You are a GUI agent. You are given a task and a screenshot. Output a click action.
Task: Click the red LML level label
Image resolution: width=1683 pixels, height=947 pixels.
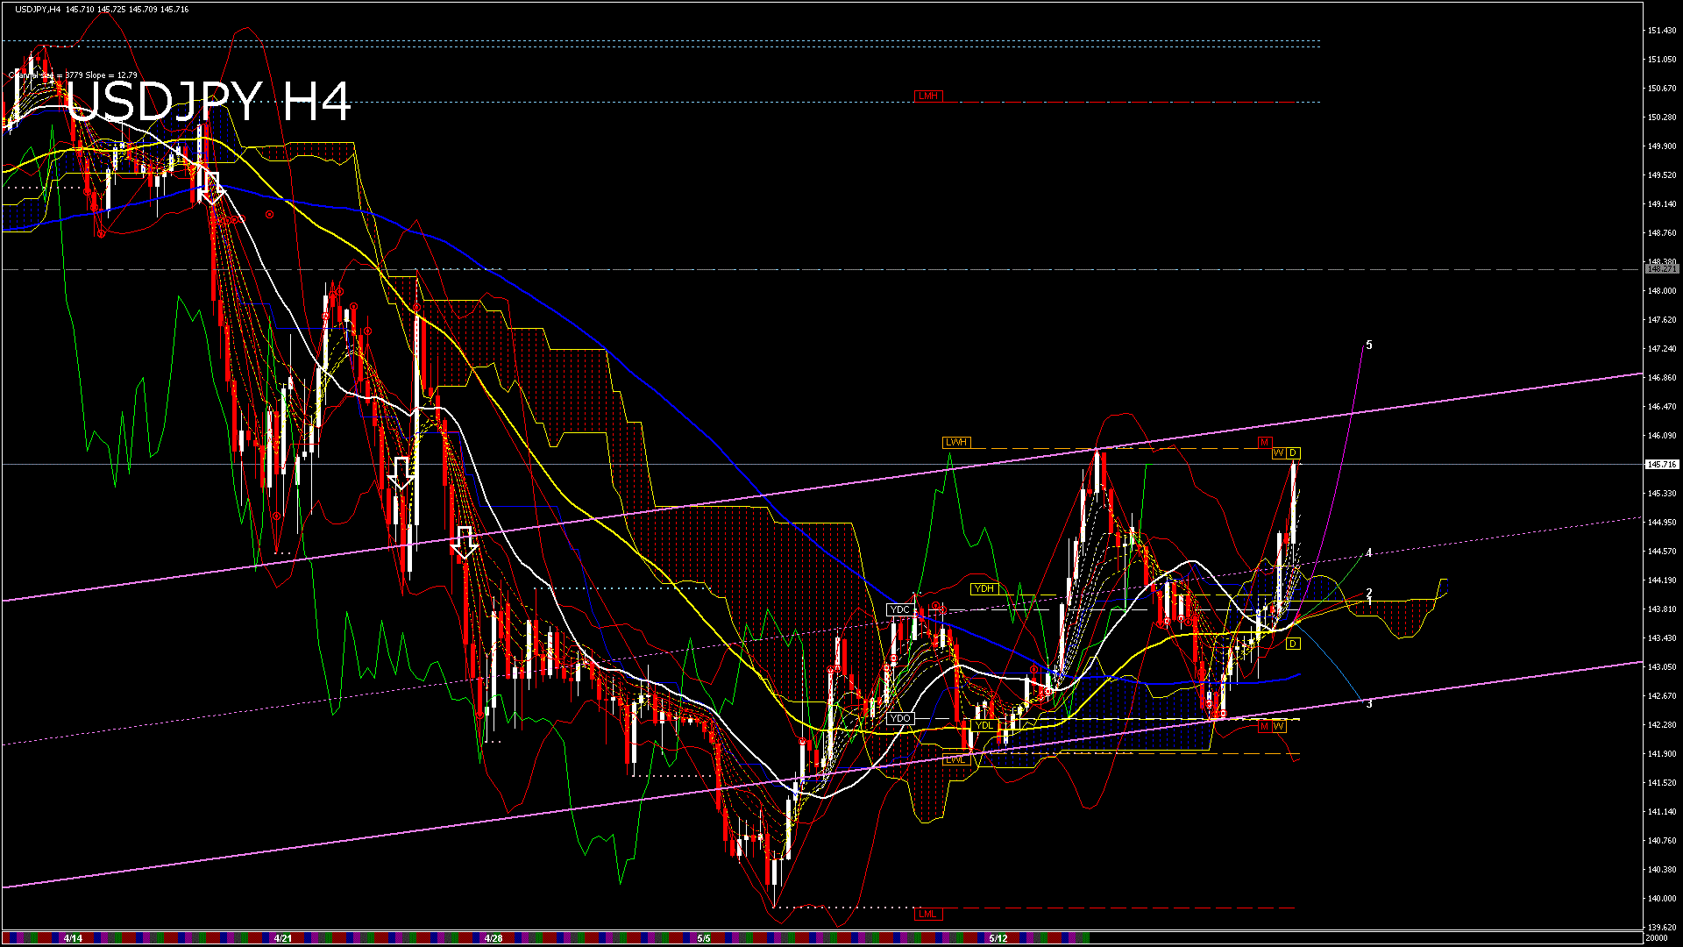[928, 914]
